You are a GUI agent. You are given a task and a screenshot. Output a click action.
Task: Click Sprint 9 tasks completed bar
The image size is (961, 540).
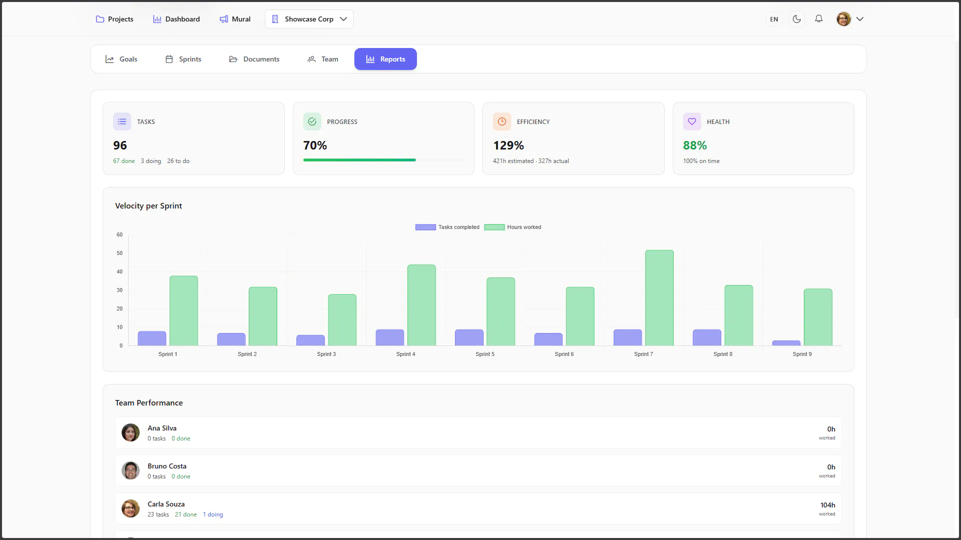tap(786, 343)
